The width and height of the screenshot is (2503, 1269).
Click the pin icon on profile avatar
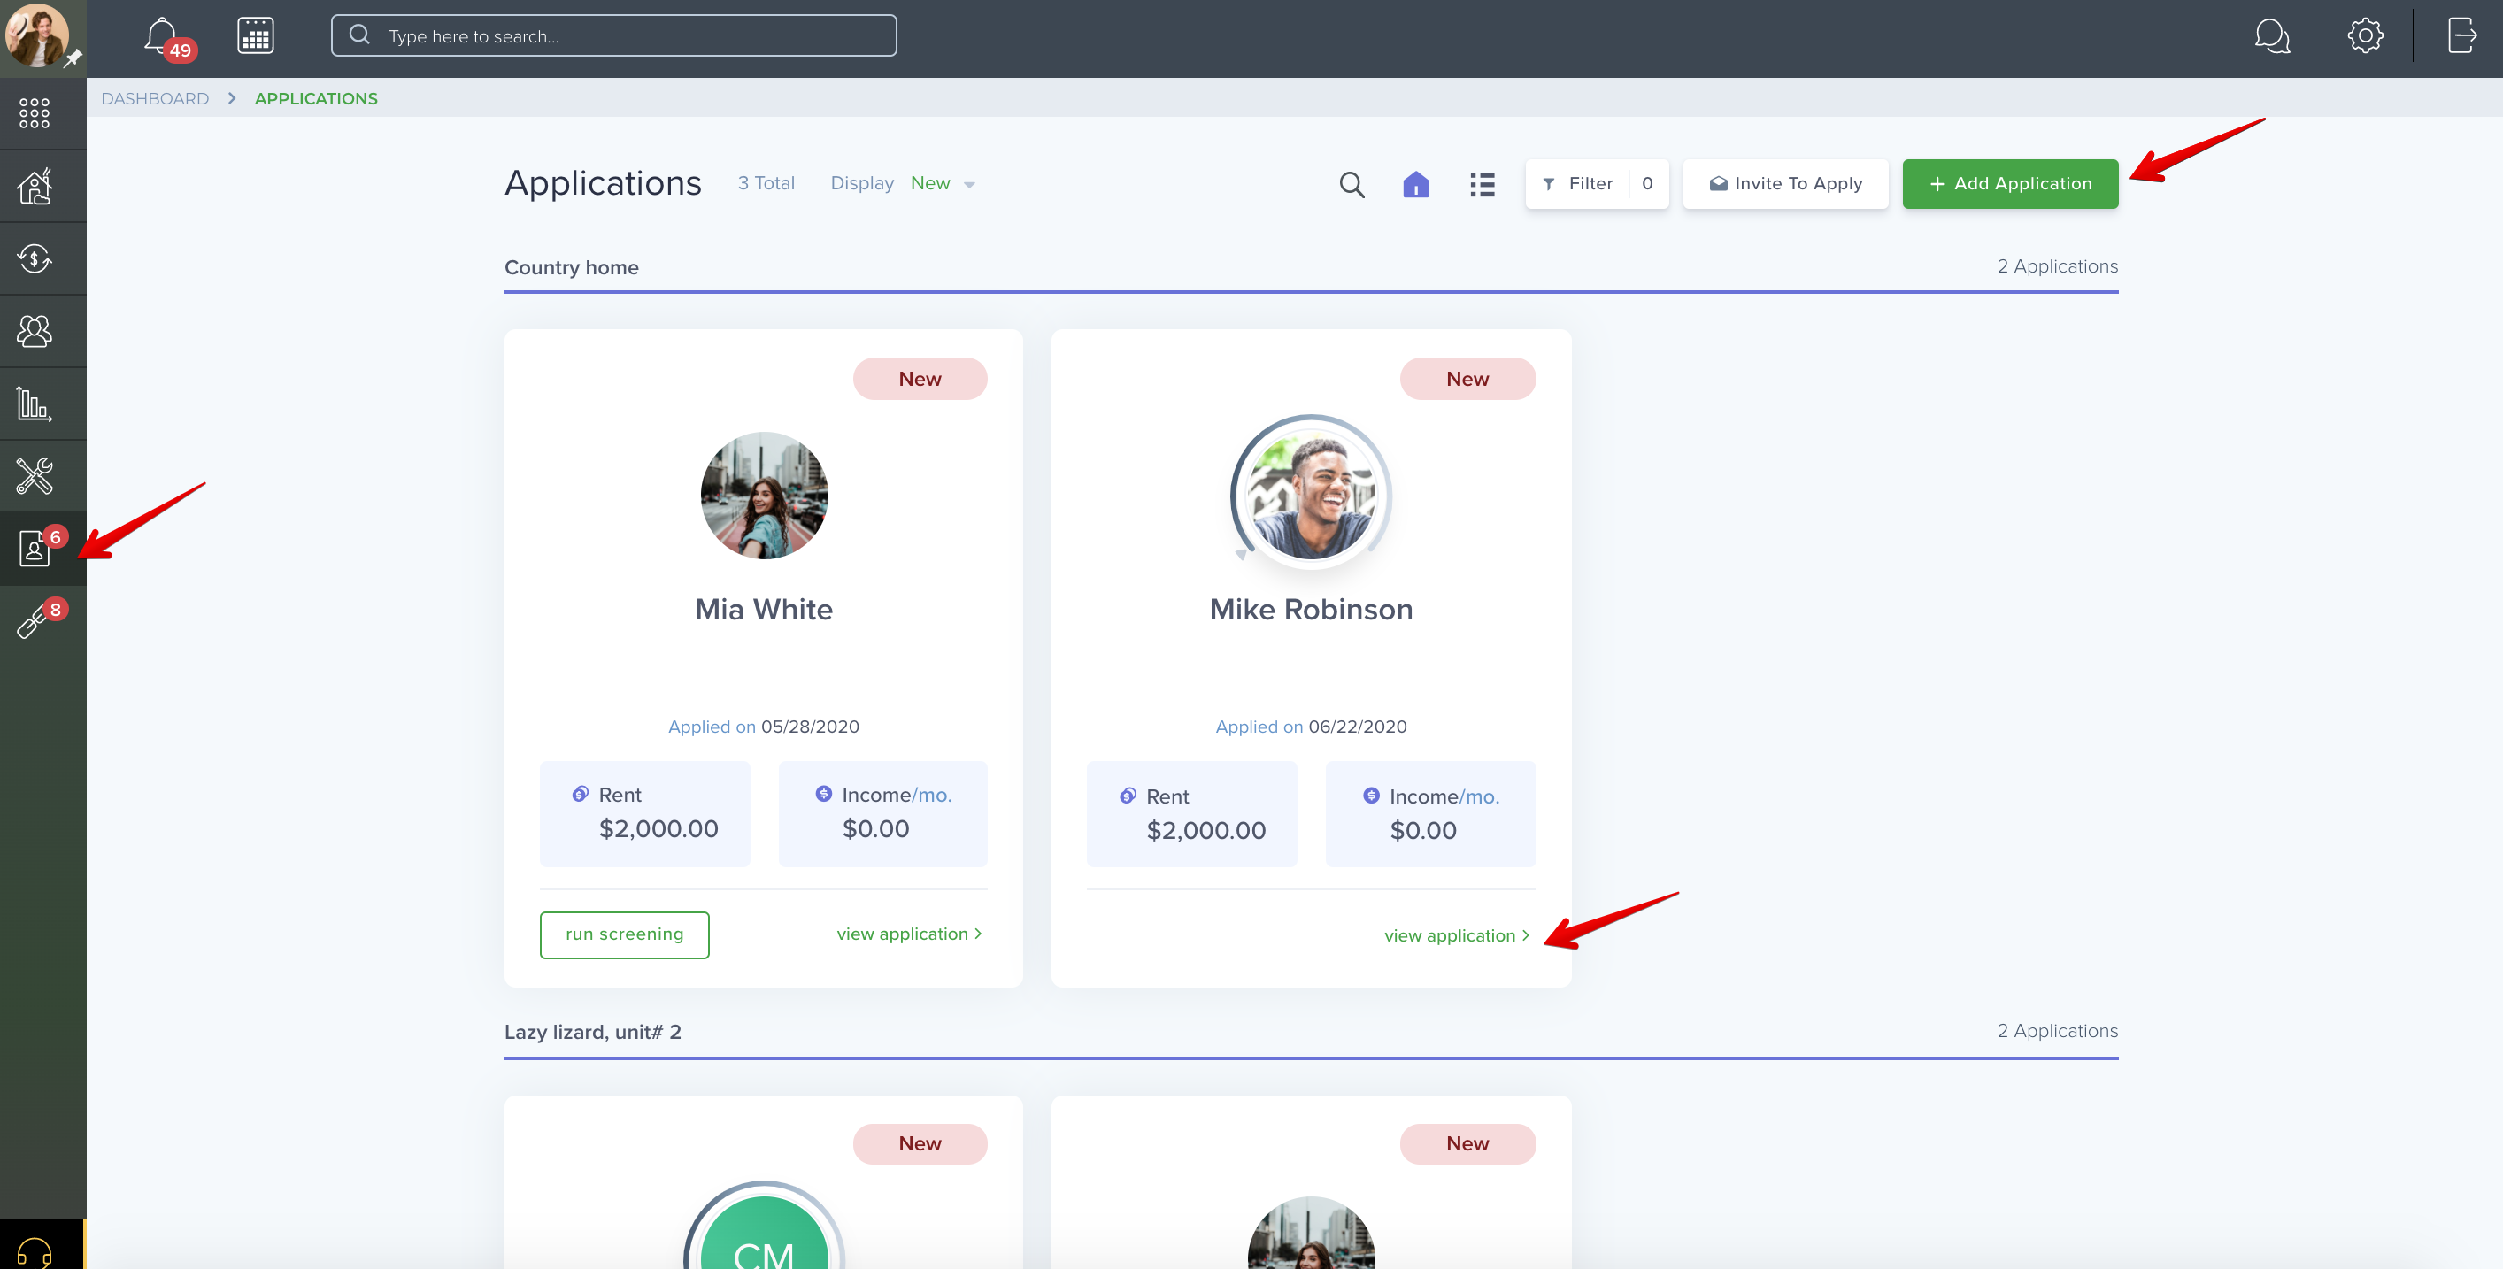73,58
